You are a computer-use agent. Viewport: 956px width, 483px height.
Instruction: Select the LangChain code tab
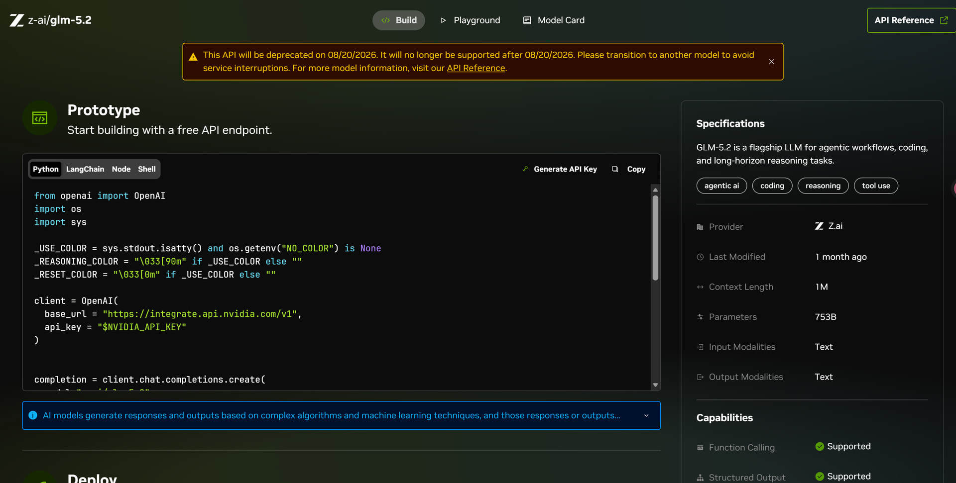tap(85, 169)
